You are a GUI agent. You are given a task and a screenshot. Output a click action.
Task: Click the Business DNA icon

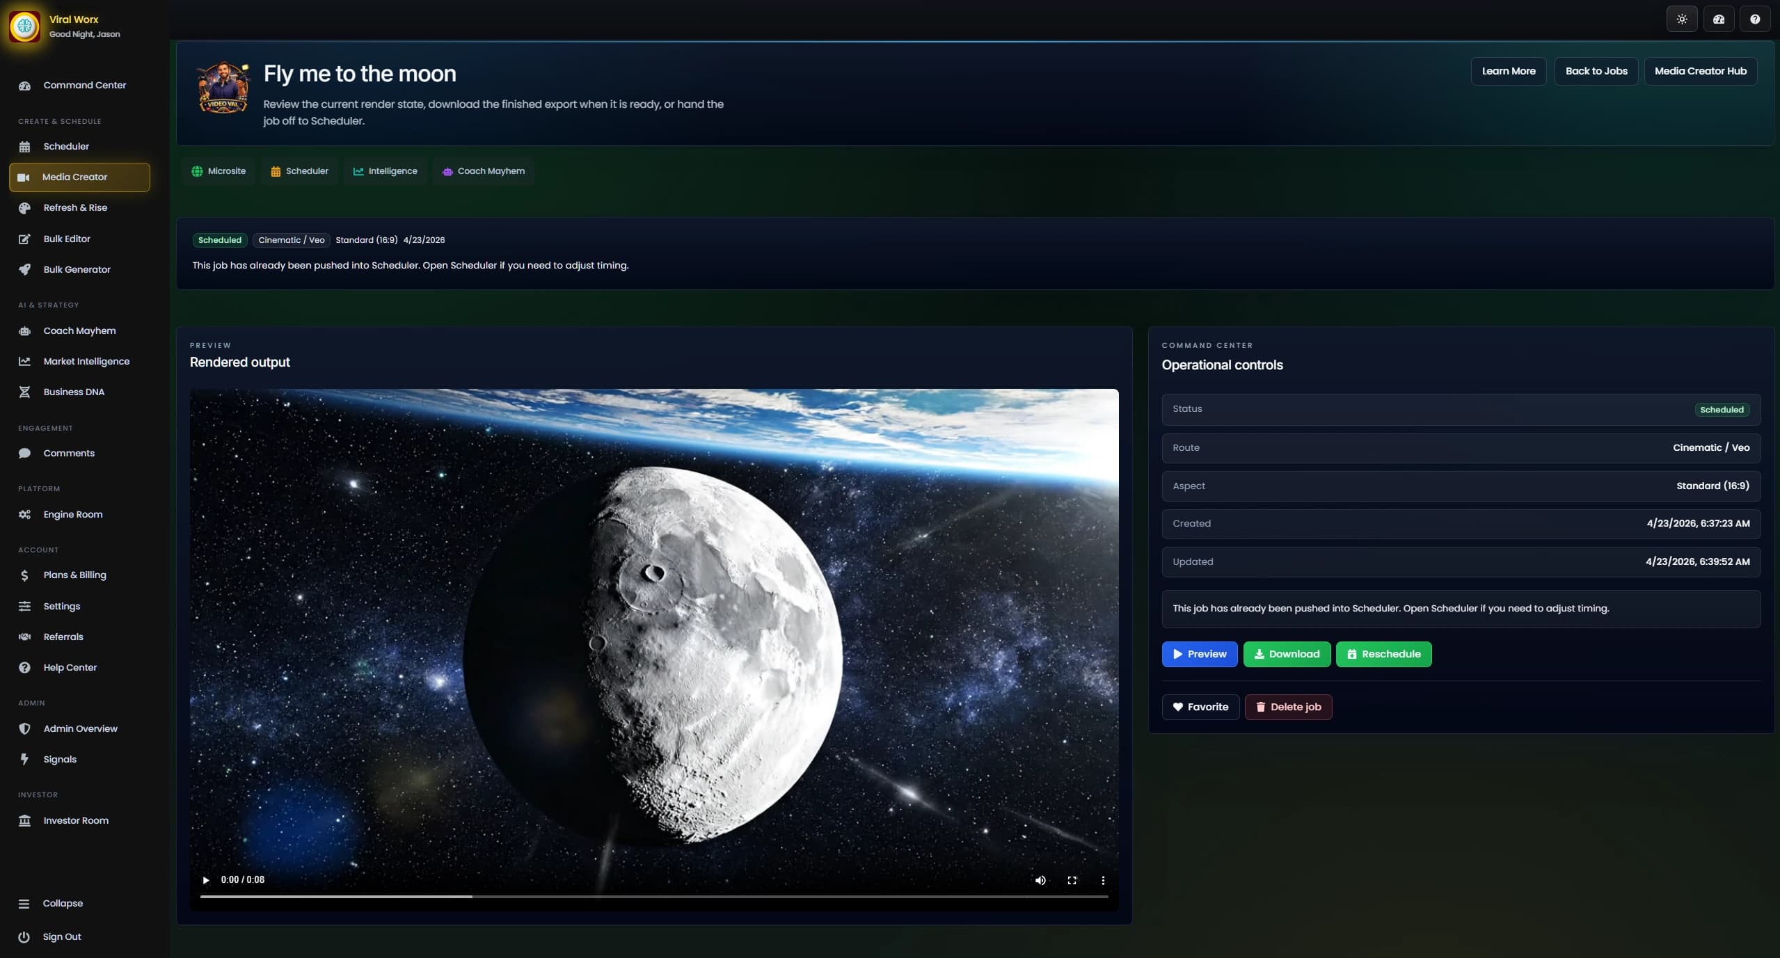[24, 392]
